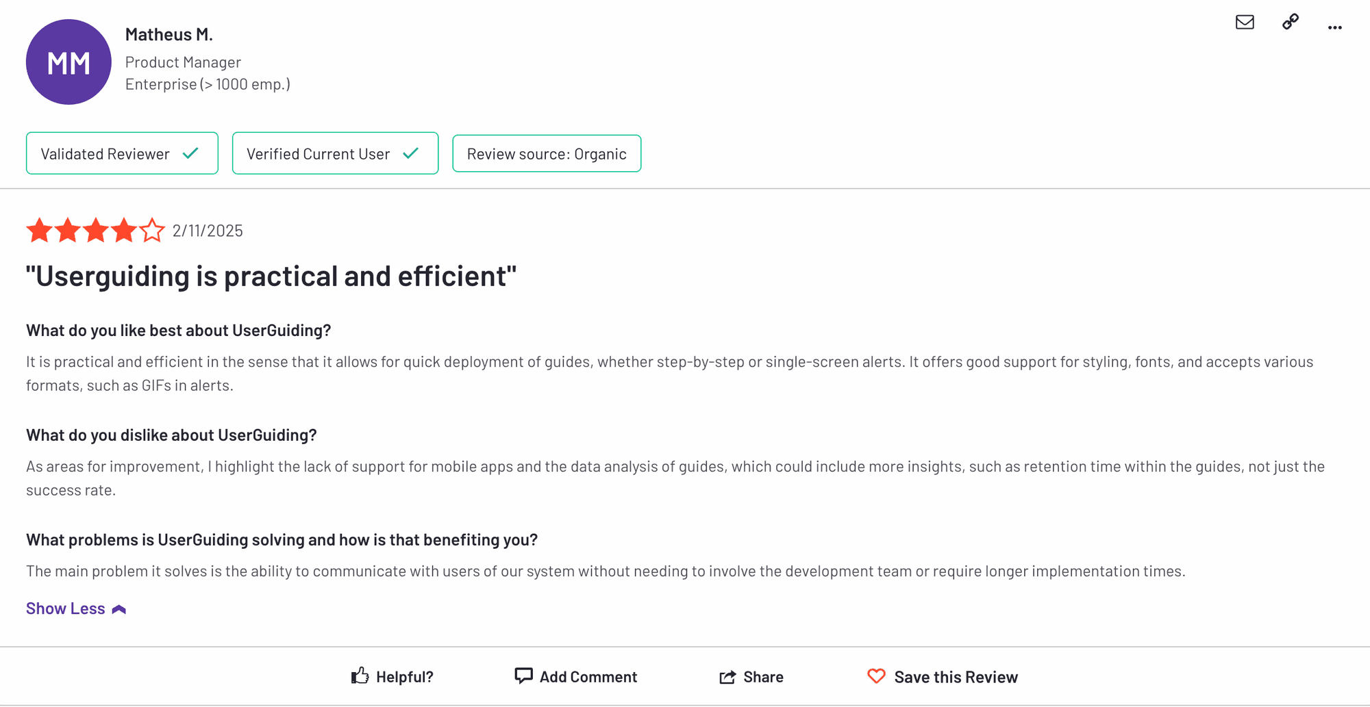Click the Review source: Organic badge

pyautogui.click(x=547, y=153)
